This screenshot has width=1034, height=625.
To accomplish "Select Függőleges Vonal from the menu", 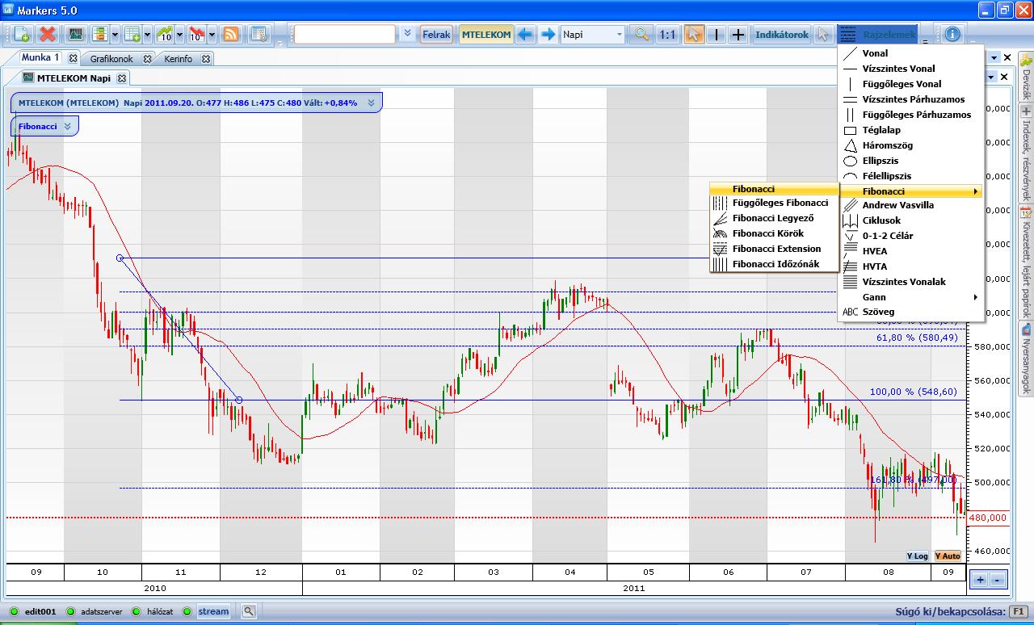I will pos(911,84).
